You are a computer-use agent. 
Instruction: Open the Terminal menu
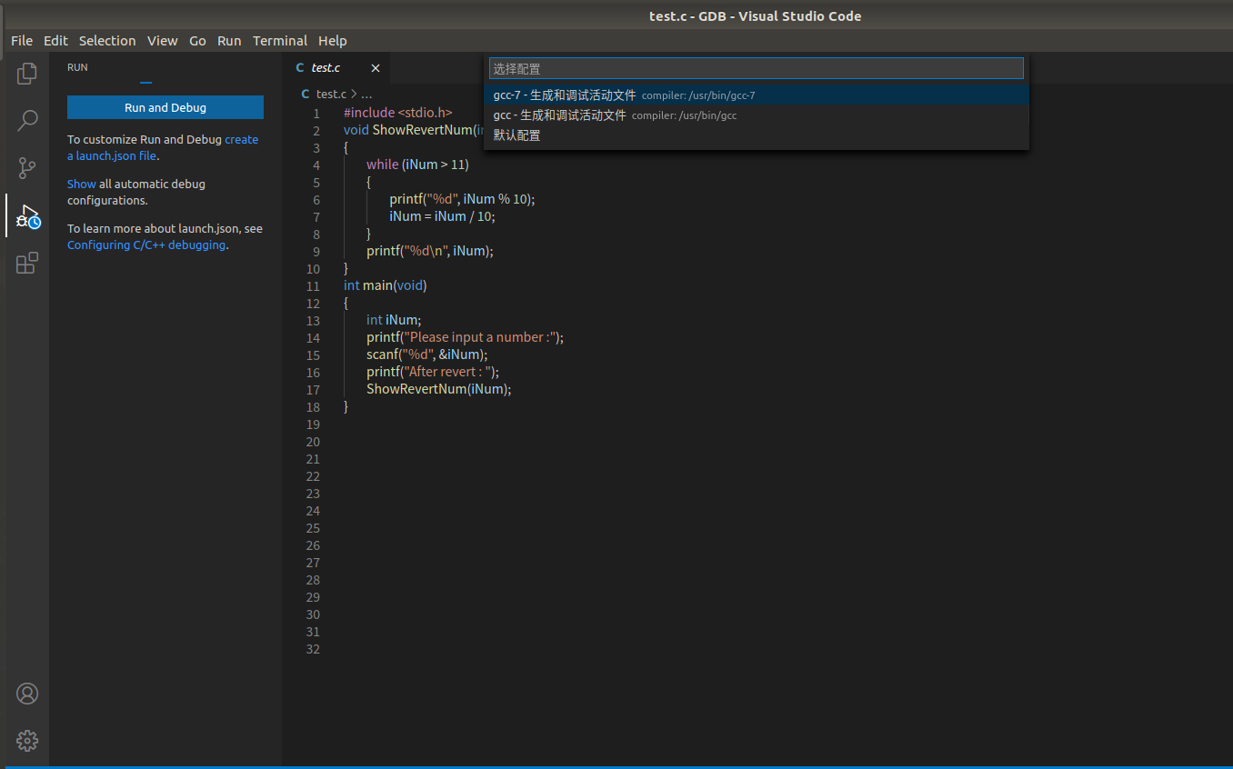[280, 41]
